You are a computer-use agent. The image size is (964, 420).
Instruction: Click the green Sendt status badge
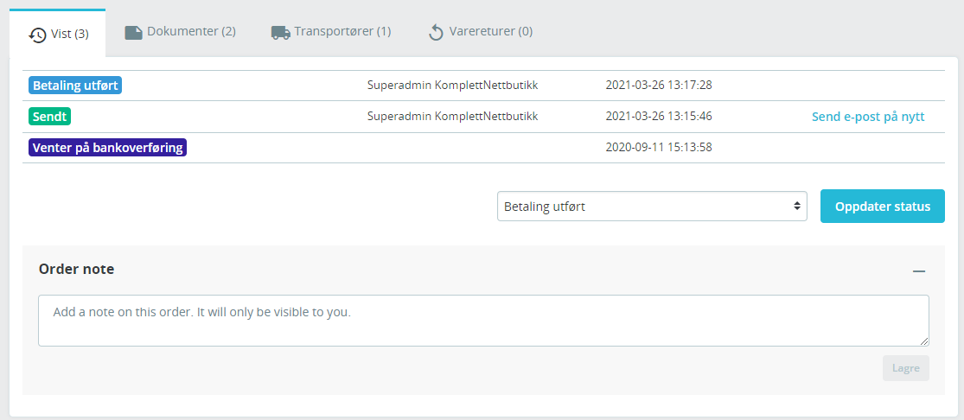click(50, 116)
